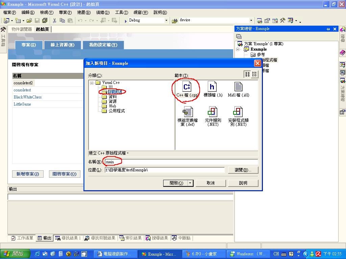Click the Undo arrow toolbar icon
This screenshot has width=346, height=259.
(80, 21)
